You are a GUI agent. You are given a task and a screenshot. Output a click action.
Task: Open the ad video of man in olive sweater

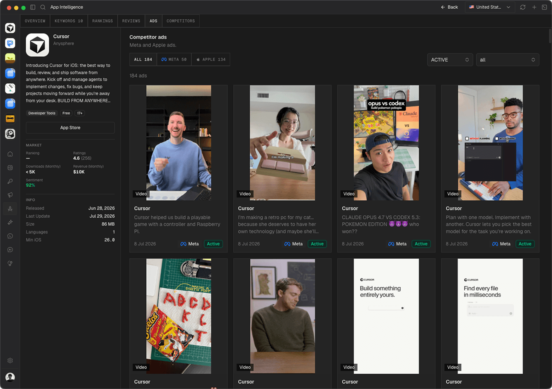[x=282, y=316]
